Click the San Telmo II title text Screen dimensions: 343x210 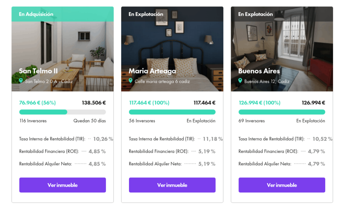click(38, 71)
